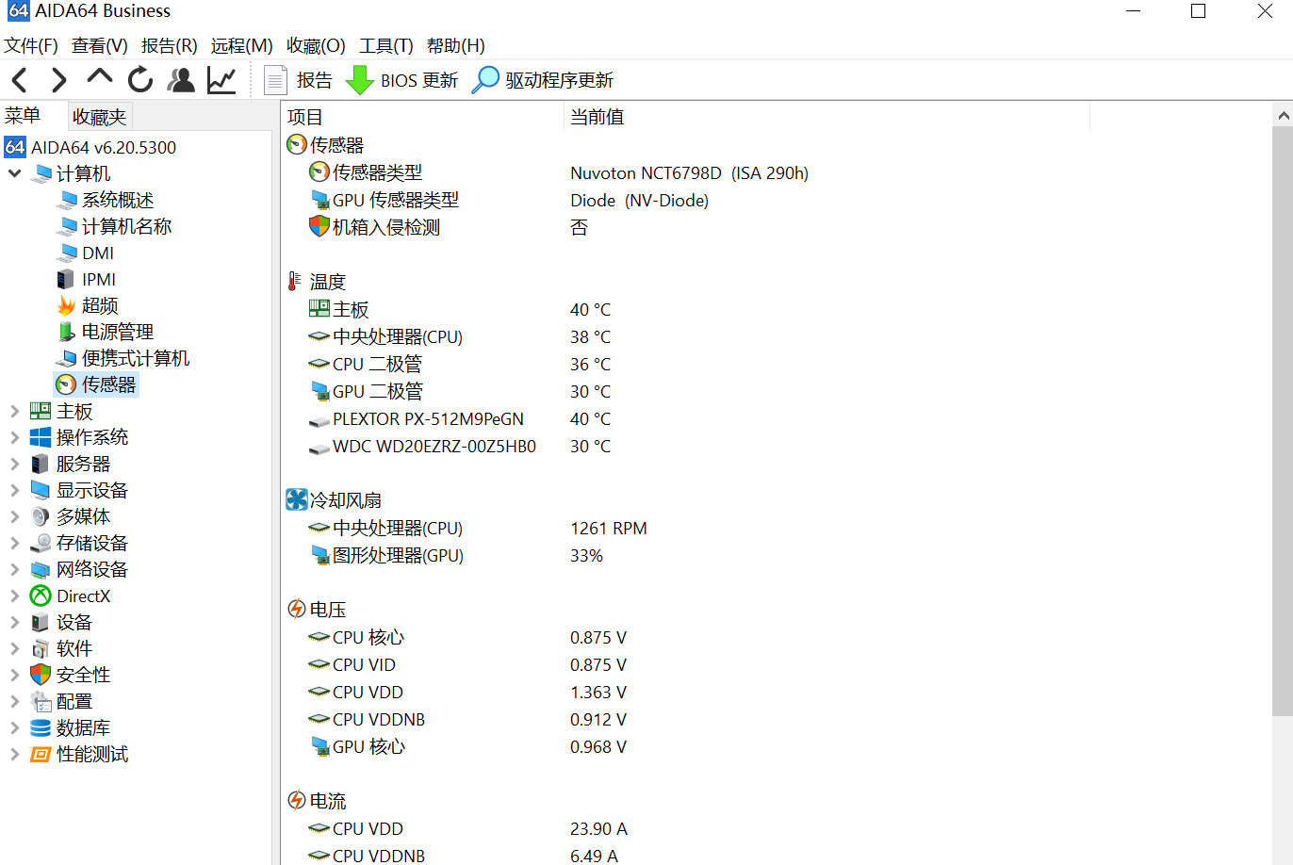This screenshot has height=865, width=1293.
Task: Click the 性能测试 benchmark icon
Action: click(41, 754)
